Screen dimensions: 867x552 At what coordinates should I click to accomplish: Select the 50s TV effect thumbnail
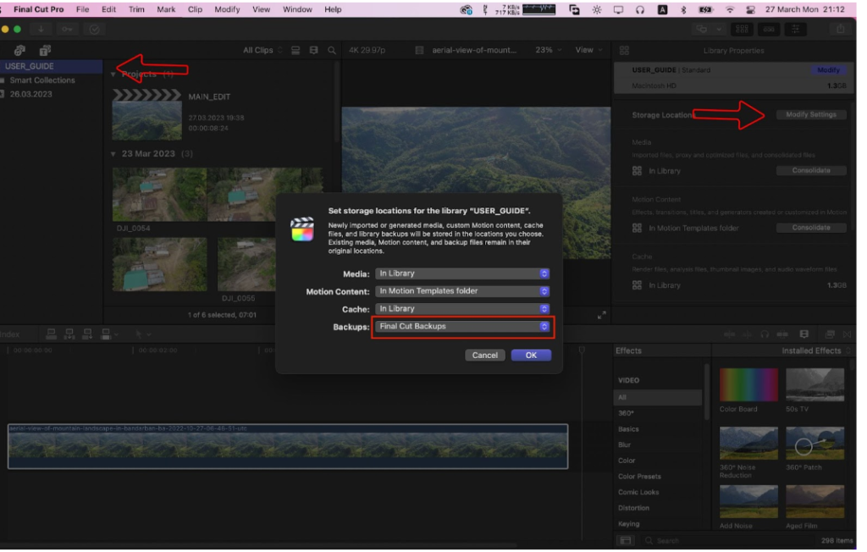coord(815,385)
